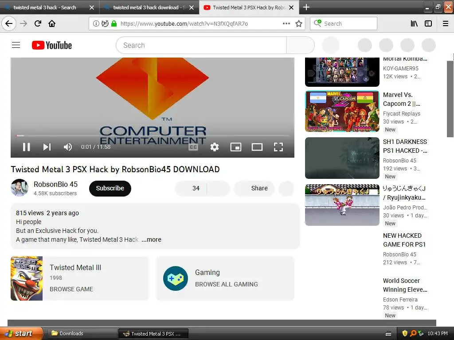Click the browser address bar URL
Viewport: 454px width, 340px height.
184,23
